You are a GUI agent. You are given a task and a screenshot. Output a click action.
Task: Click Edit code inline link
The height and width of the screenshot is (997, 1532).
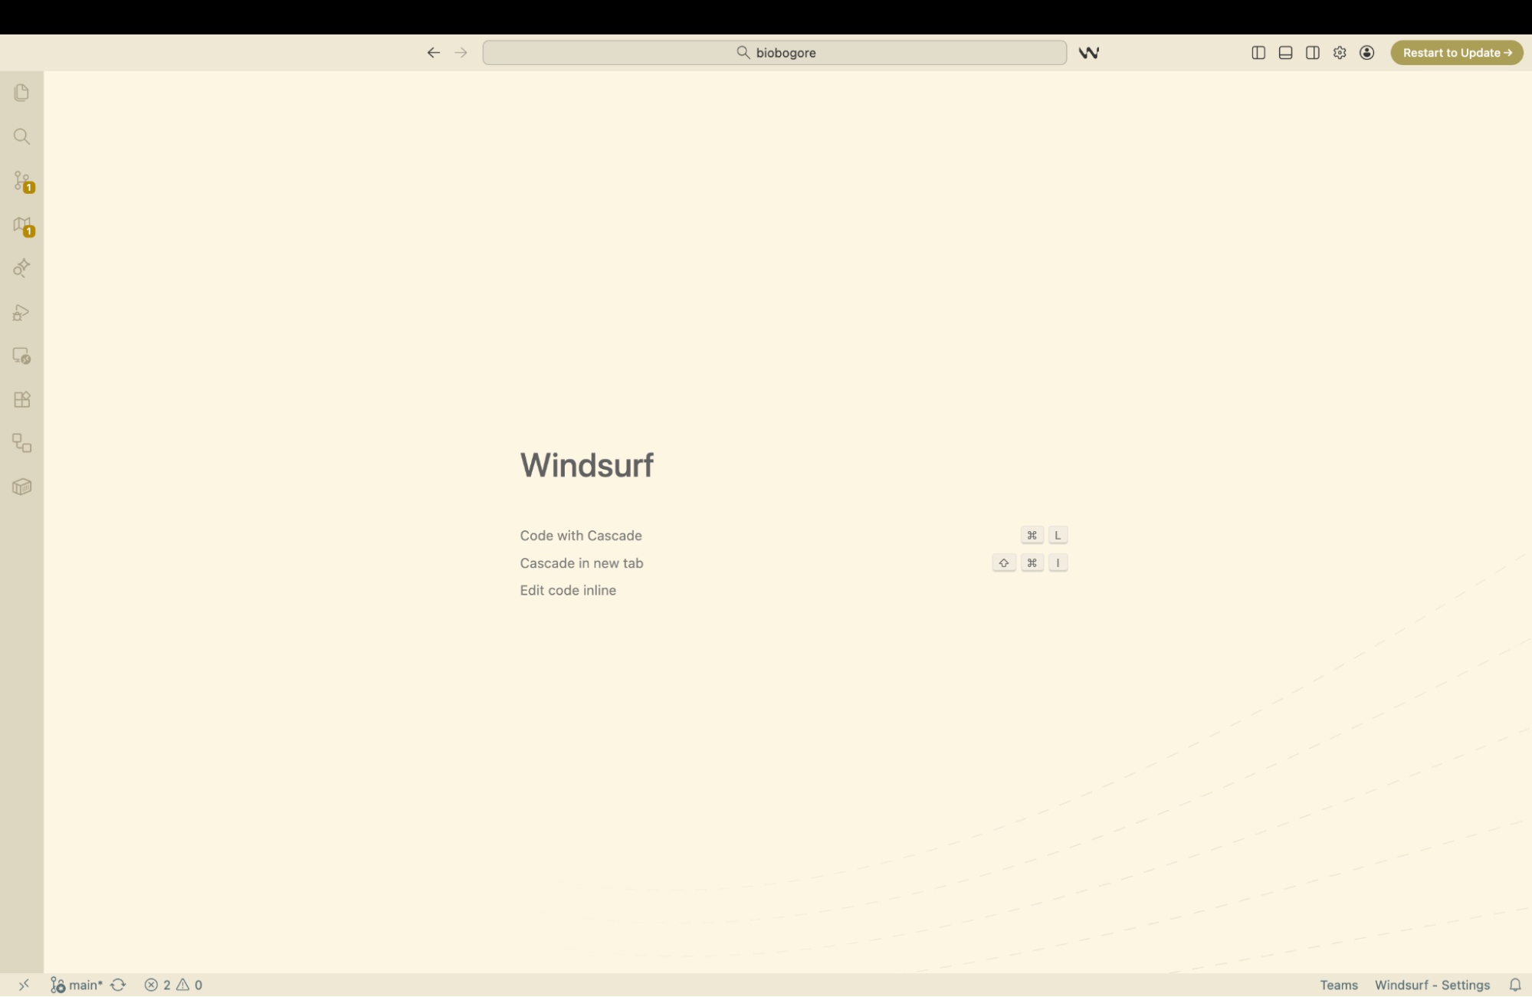pos(568,589)
